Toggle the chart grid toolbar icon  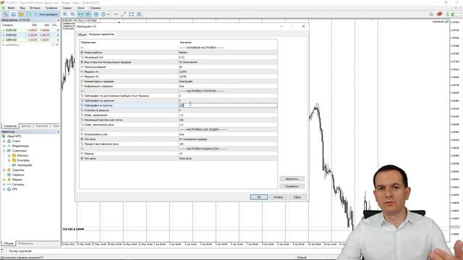tap(96, 14)
